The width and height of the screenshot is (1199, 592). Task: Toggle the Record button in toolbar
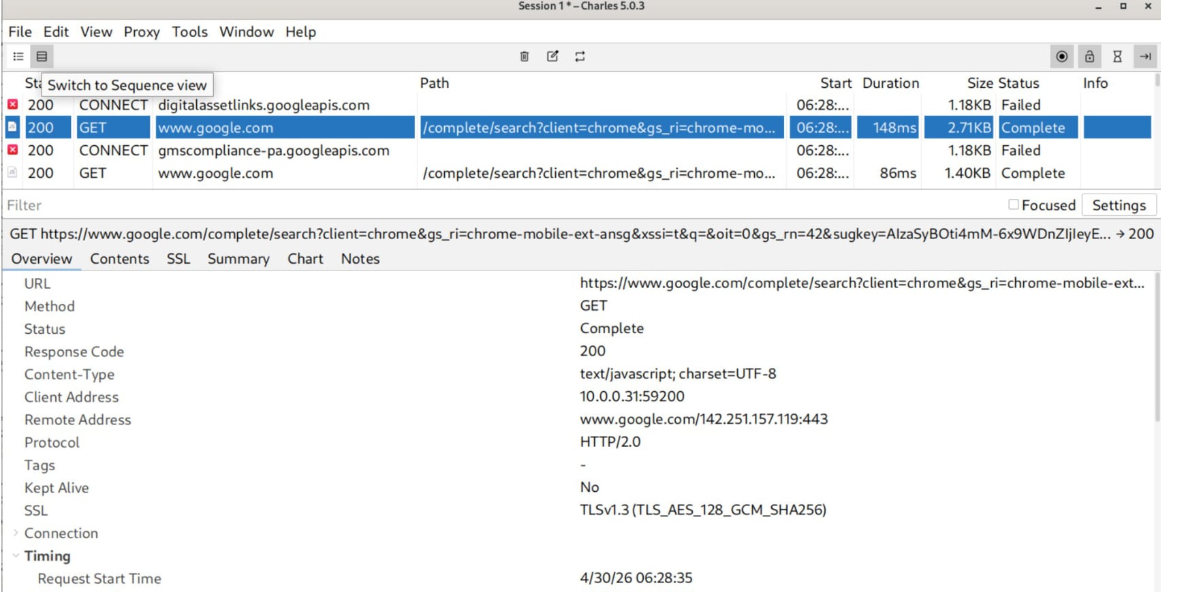[1061, 57]
